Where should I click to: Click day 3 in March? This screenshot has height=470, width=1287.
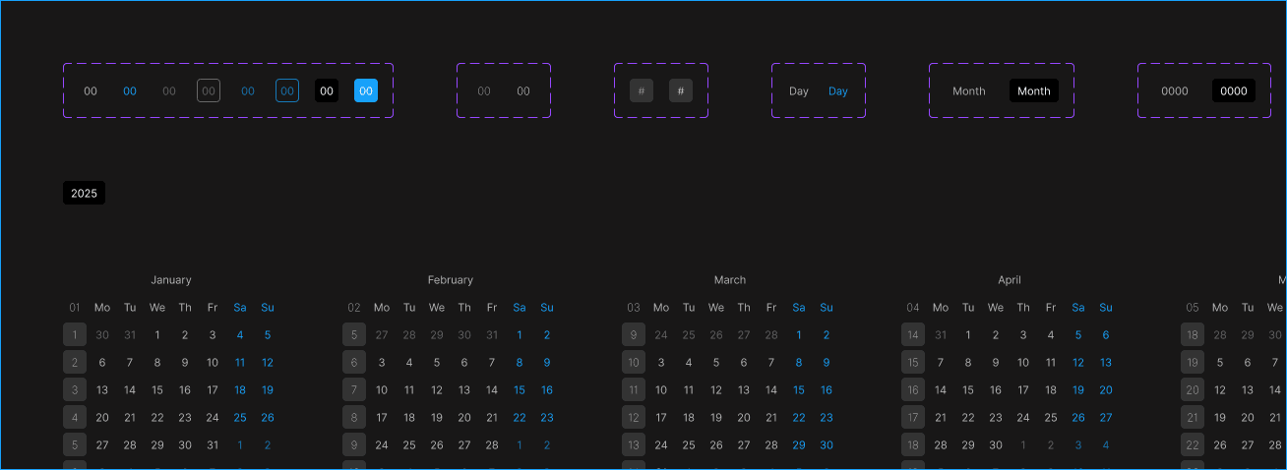click(x=661, y=363)
